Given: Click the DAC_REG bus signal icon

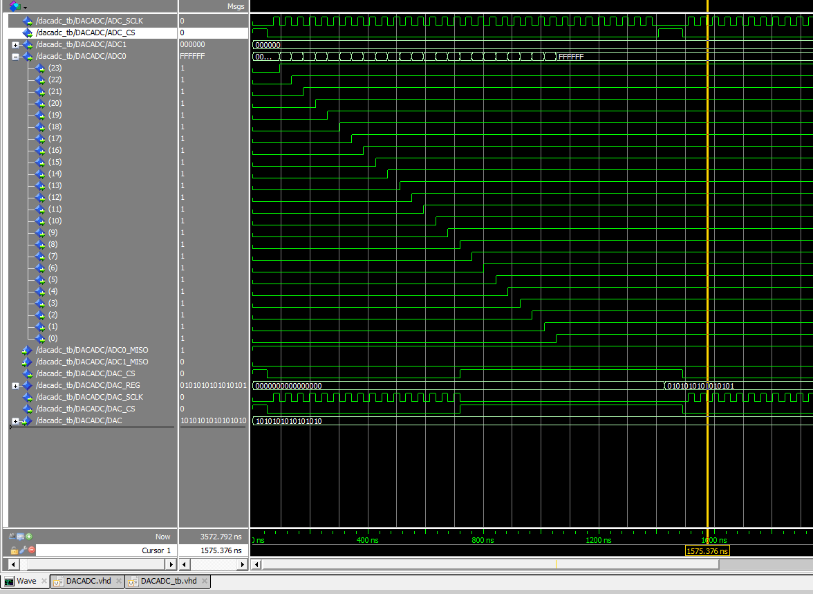Looking at the screenshot, I should click(x=28, y=386).
